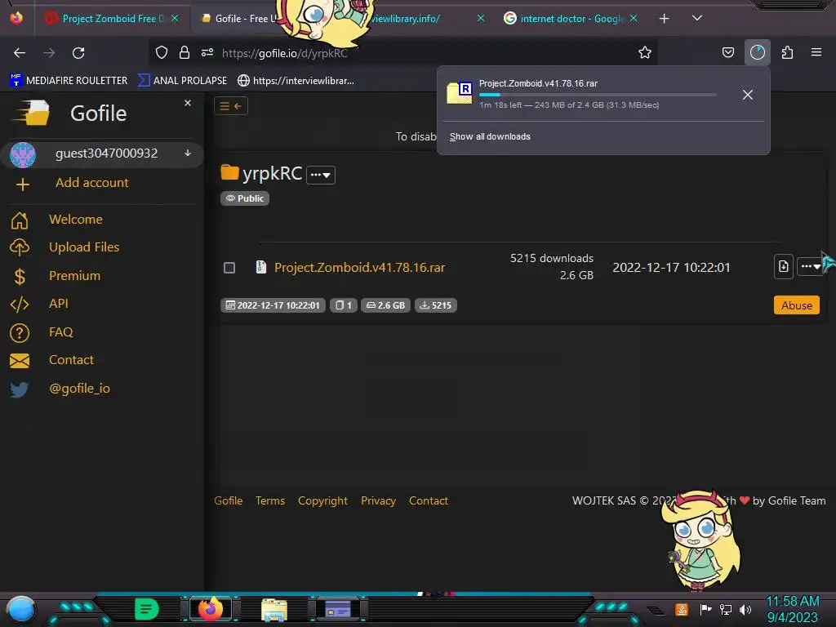836x627 pixels.
Task: Close the internet doctor Google tab
Action: [x=634, y=18]
